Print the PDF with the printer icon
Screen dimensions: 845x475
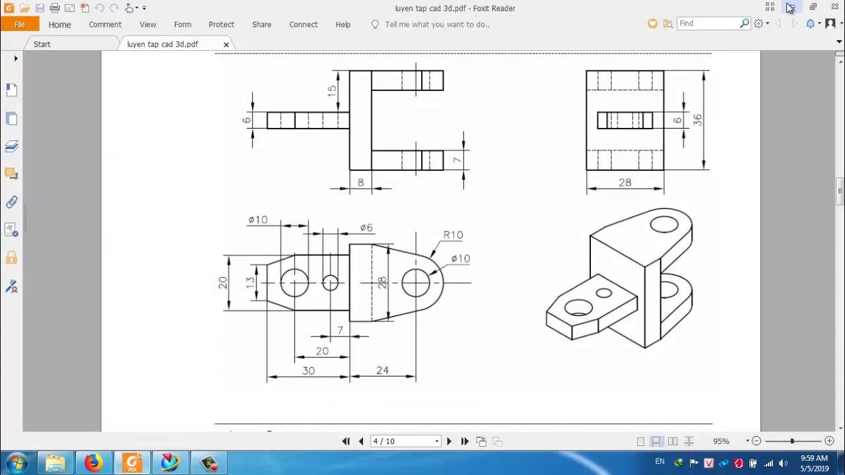(x=55, y=8)
